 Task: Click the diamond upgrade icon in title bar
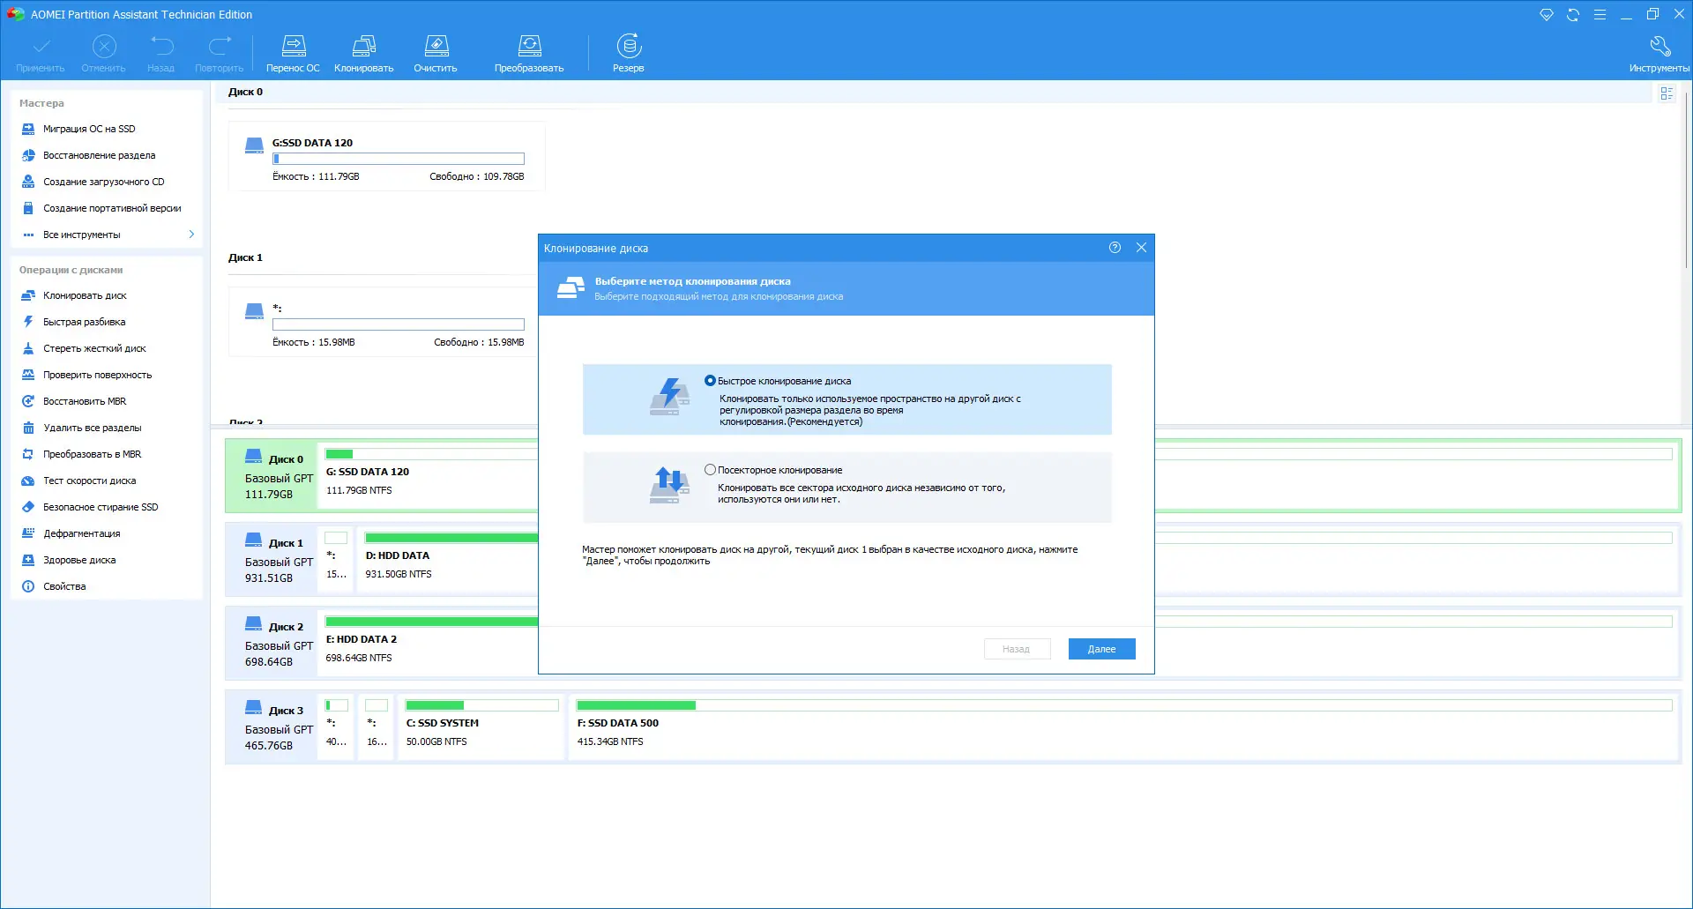point(1547,15)
